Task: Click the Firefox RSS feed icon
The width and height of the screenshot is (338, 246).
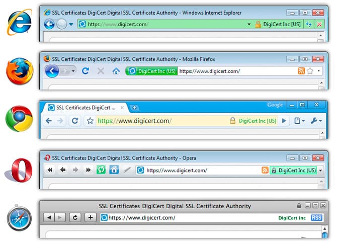Action: 301,71
